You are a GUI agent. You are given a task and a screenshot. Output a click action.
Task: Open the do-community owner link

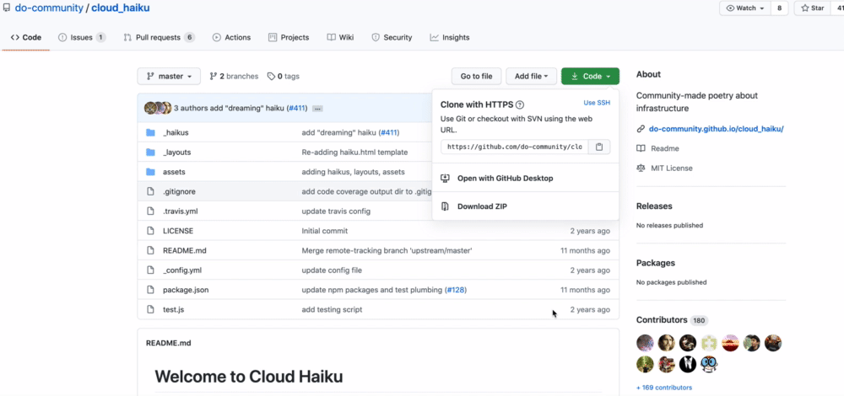[x=49, y=8]
